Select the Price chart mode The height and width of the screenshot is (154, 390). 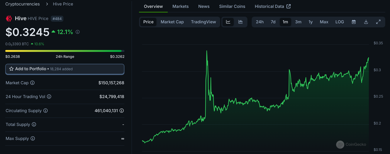point(148,22)
